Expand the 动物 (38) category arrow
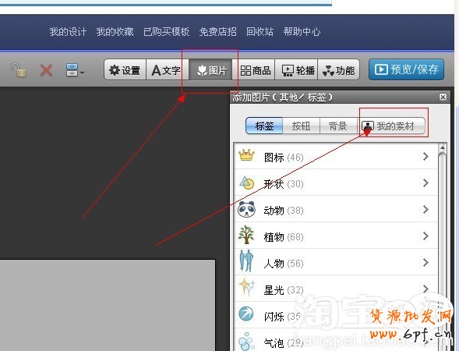This screenshot has width=459, height=351. click(425, 210)
